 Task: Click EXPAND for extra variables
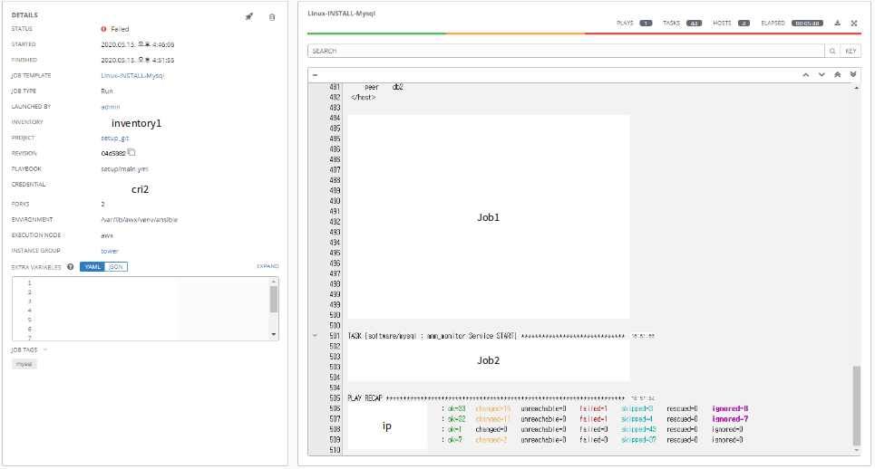(x=267, y=266)
